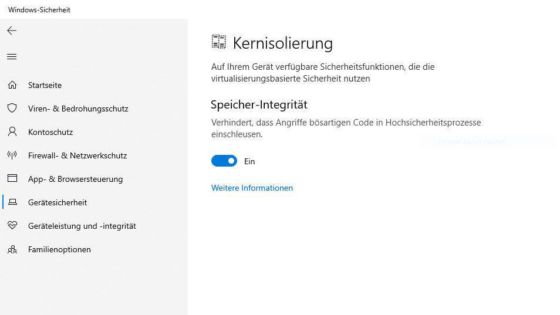This screenshot has height=315, width=560.
Task: Click the Gerätesicherheit laptop icon
Action: [x=12, y=202]
